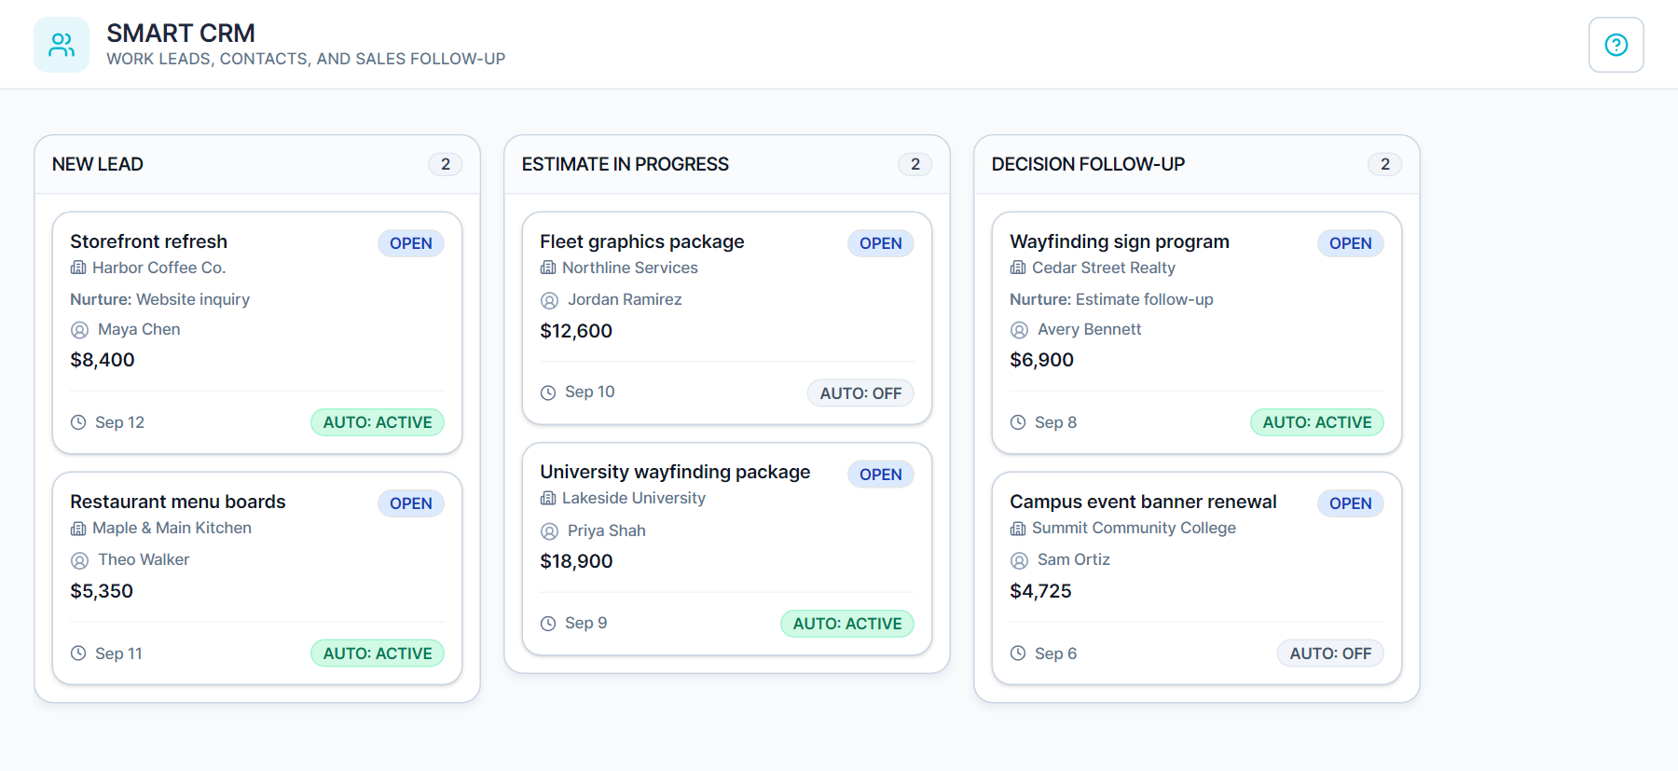The width and height of the screenshot is (1678, 771).
Task: Toggle AUTO: ACTIVE on Wayfinding sign program
Action: click(1317, 422)
